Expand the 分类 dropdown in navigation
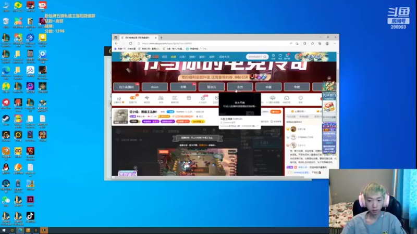This screenshot has width=417, height=234. (x=182, y=57)
